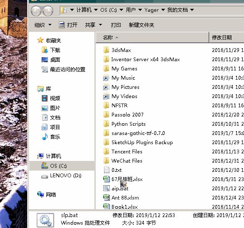Click 用户 breadcrumb in address bar
Screen dimensions: 244x228
[x=131, y=10]
